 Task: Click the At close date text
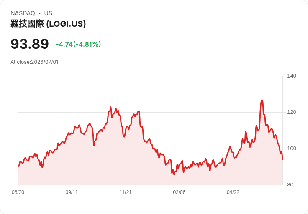click(34, 62)
